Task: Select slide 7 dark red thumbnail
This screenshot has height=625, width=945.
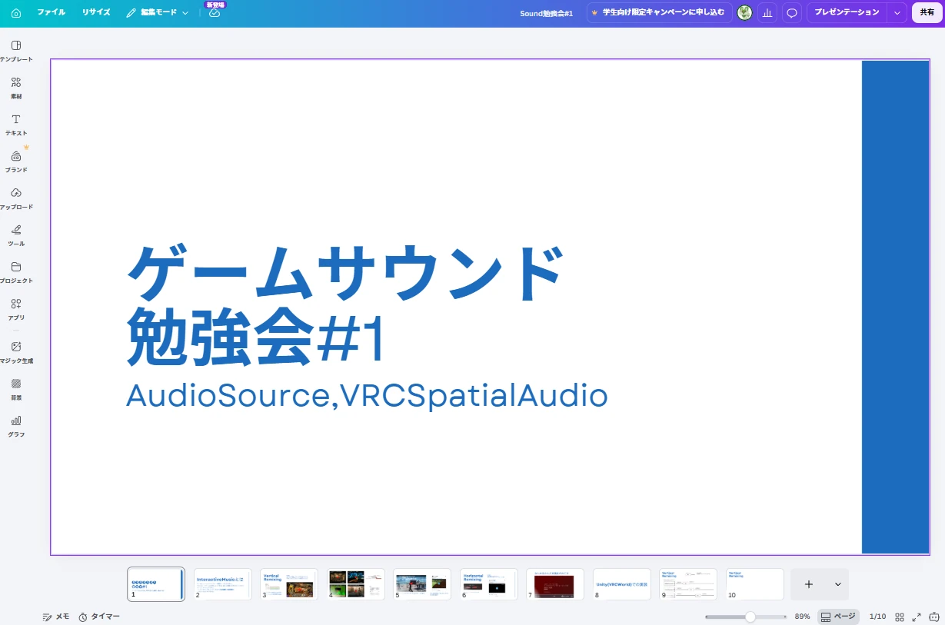Action: 555,584
